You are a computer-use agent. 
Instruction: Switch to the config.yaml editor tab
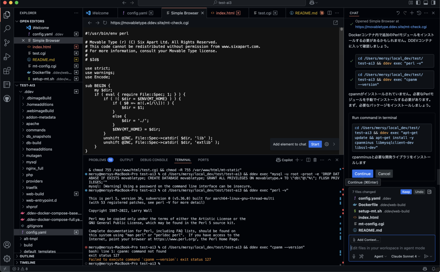point(140,13)
